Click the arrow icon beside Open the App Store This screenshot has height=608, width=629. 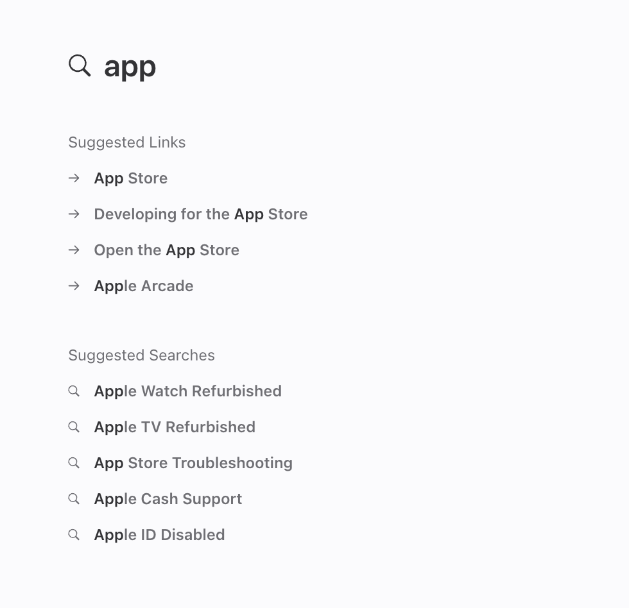click(x=74, y=250)
